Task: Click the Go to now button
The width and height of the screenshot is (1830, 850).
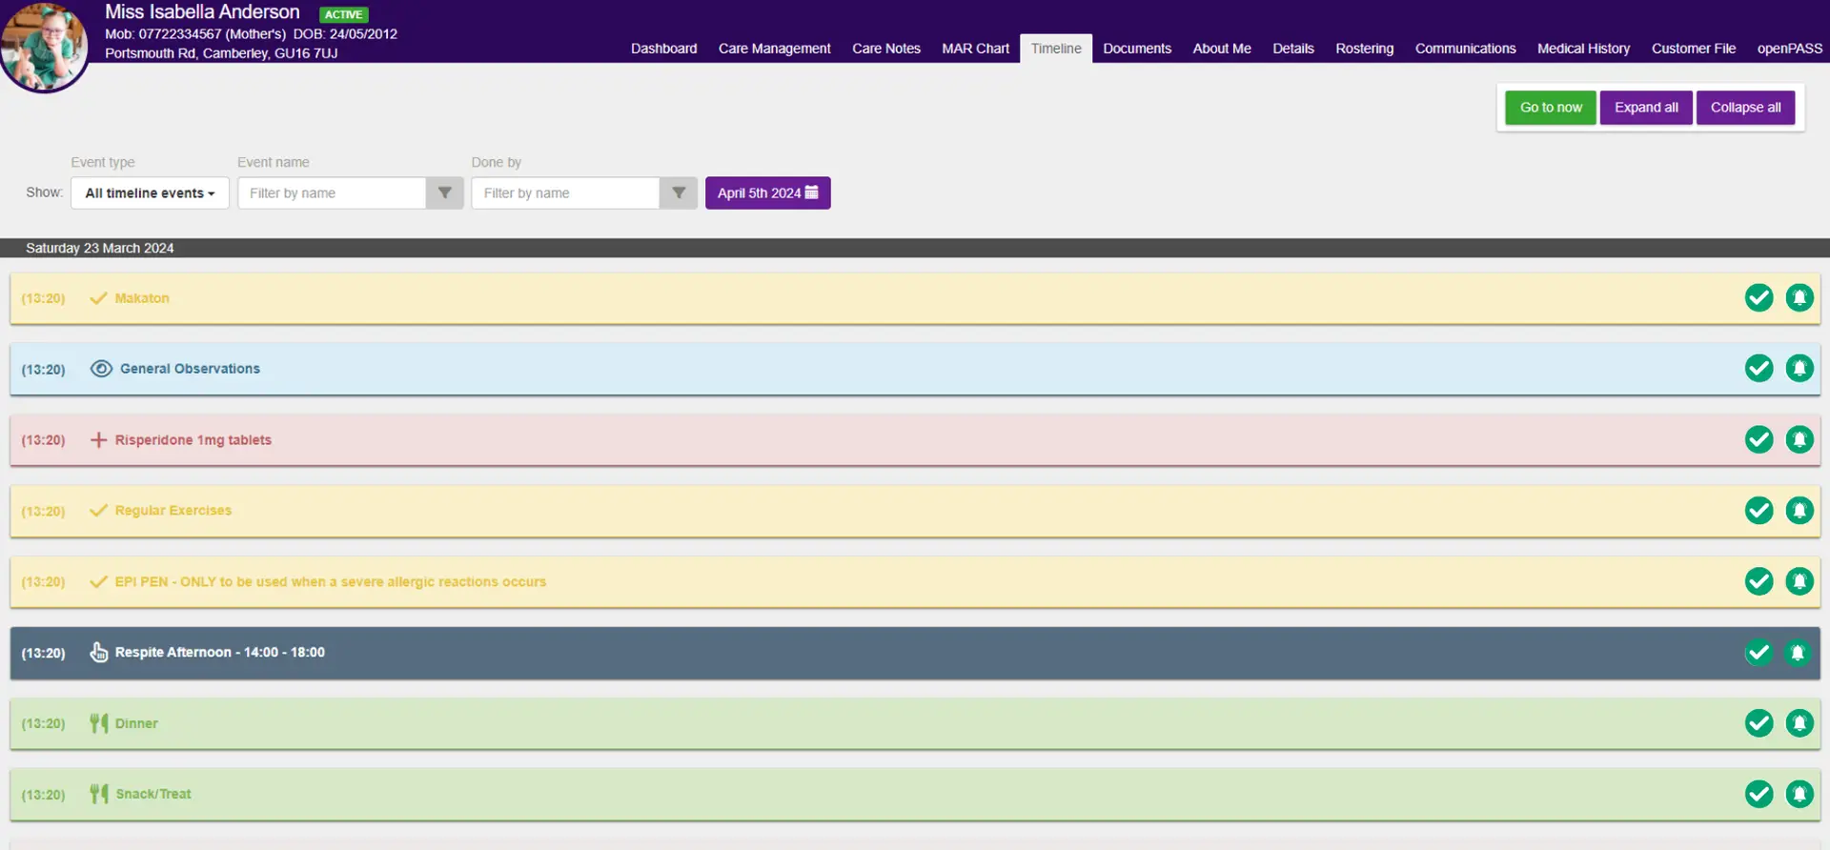Action: coord(1551,108)
